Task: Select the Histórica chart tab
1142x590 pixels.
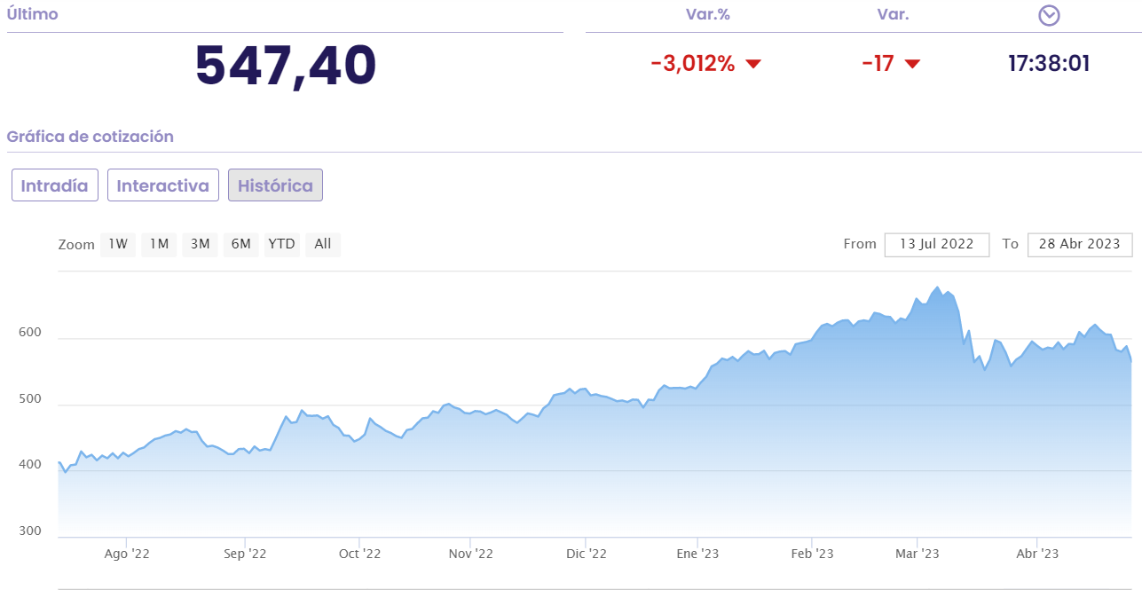Action: [275, 185]
